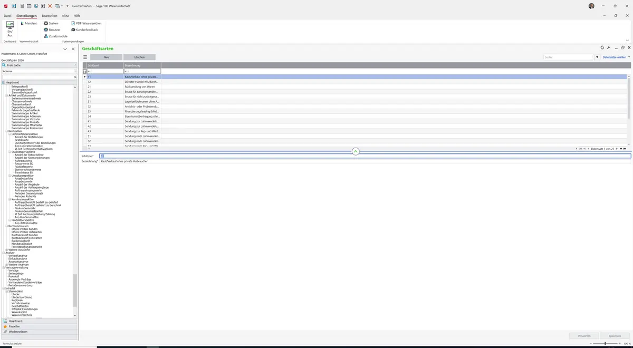
Task: Open Datei menu
Action: (7, 16)
